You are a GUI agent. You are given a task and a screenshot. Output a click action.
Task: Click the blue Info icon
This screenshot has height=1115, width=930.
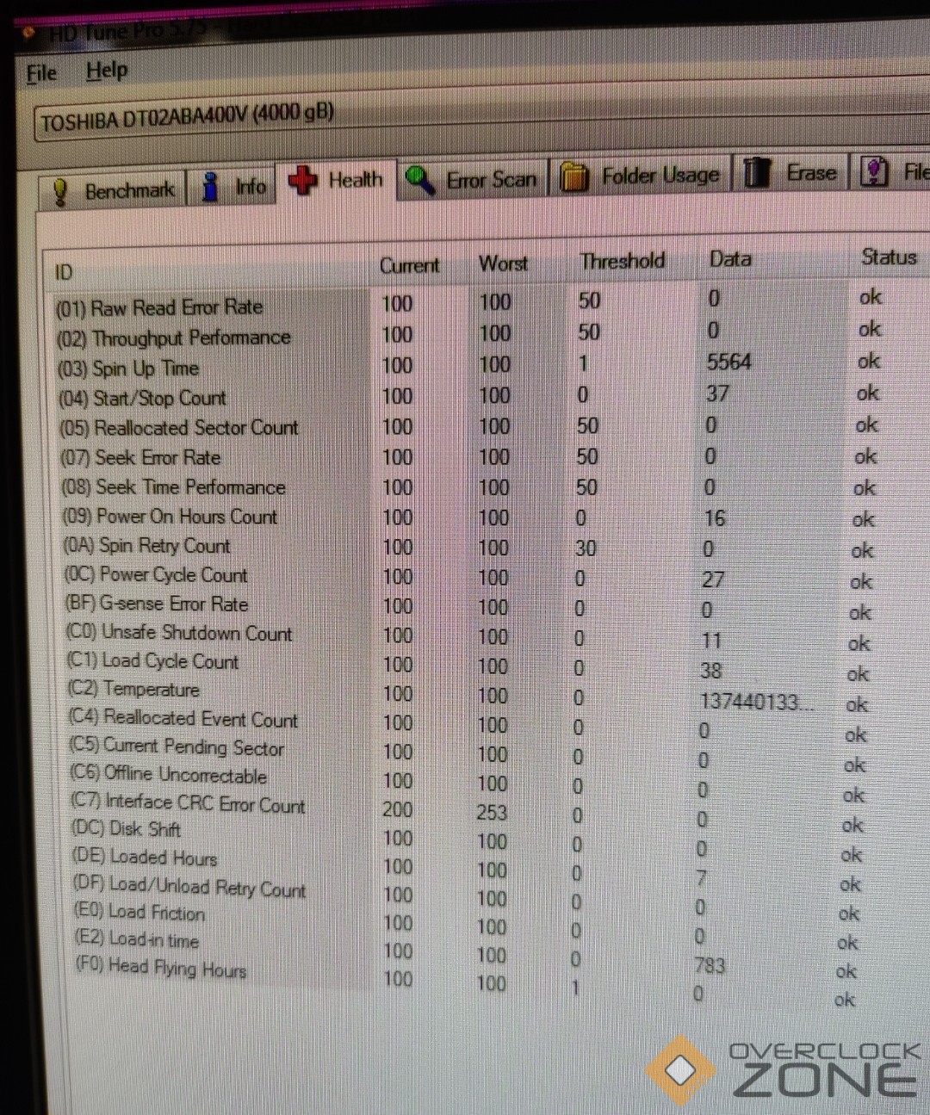point(209,187)
